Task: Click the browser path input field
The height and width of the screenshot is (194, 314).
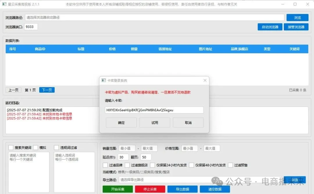Action: tap(154, 17)
